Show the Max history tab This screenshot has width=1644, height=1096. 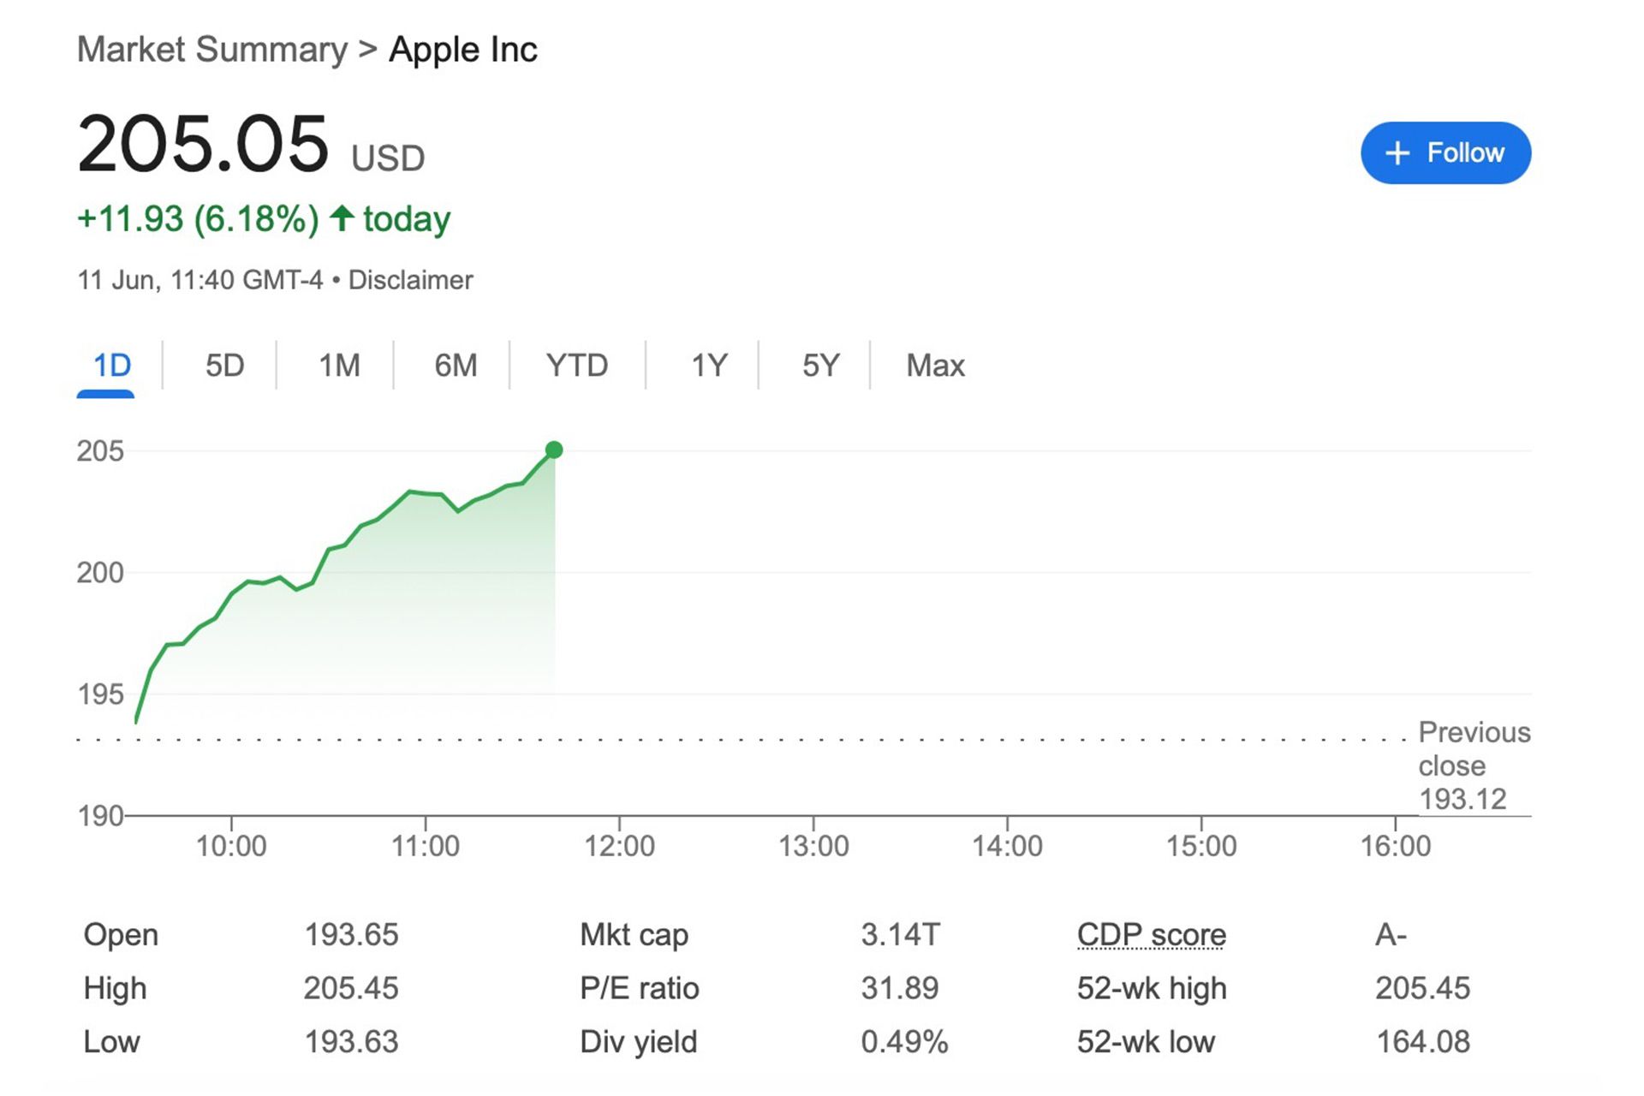pyautogui.click(x=935, y=366)
